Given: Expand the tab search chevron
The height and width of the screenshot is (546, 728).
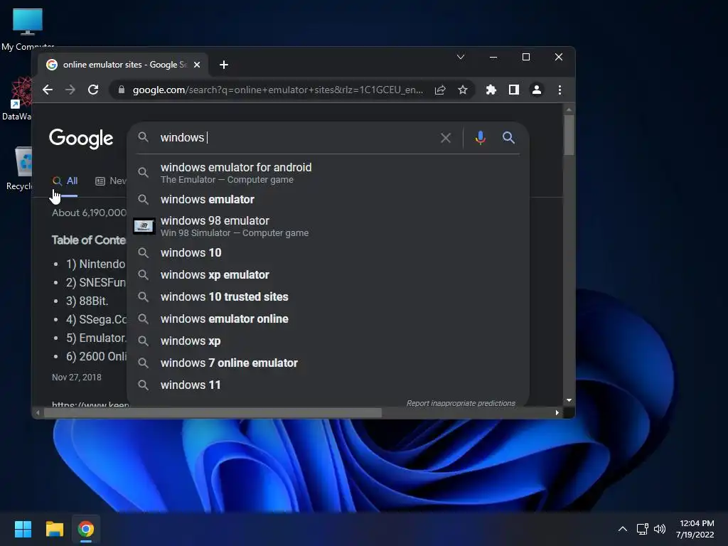Looking at the screenshot, I should point(461,57).
